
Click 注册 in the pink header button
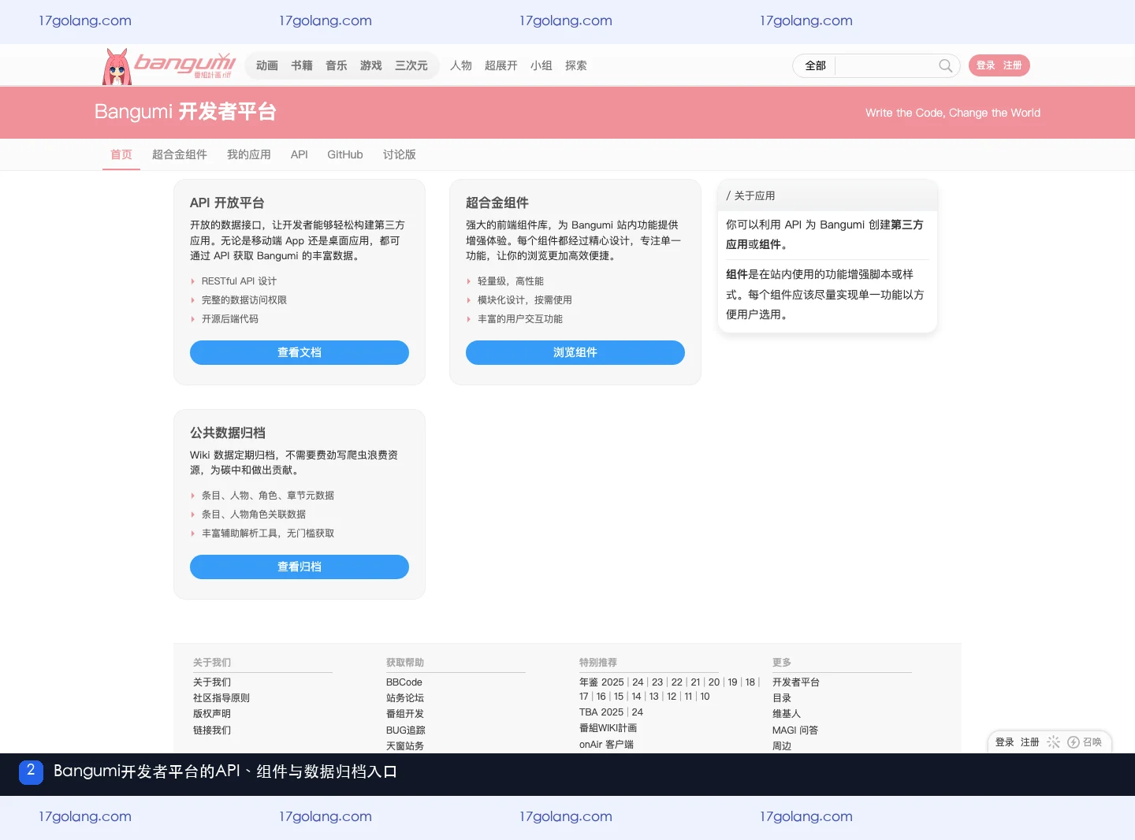point(1012,65)
